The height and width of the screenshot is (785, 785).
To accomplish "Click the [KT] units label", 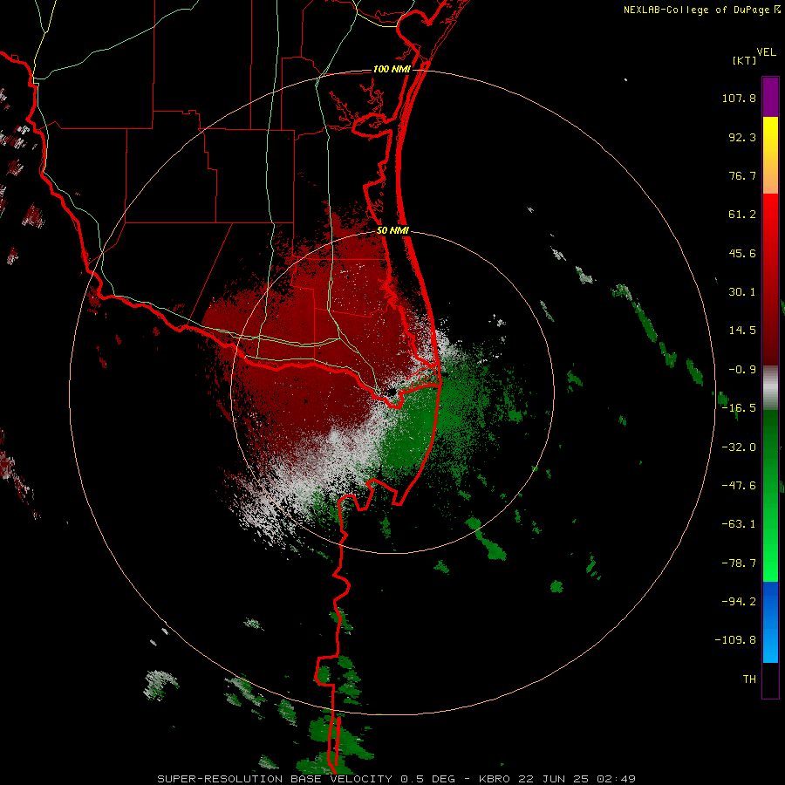I will (x=745, y=60).
